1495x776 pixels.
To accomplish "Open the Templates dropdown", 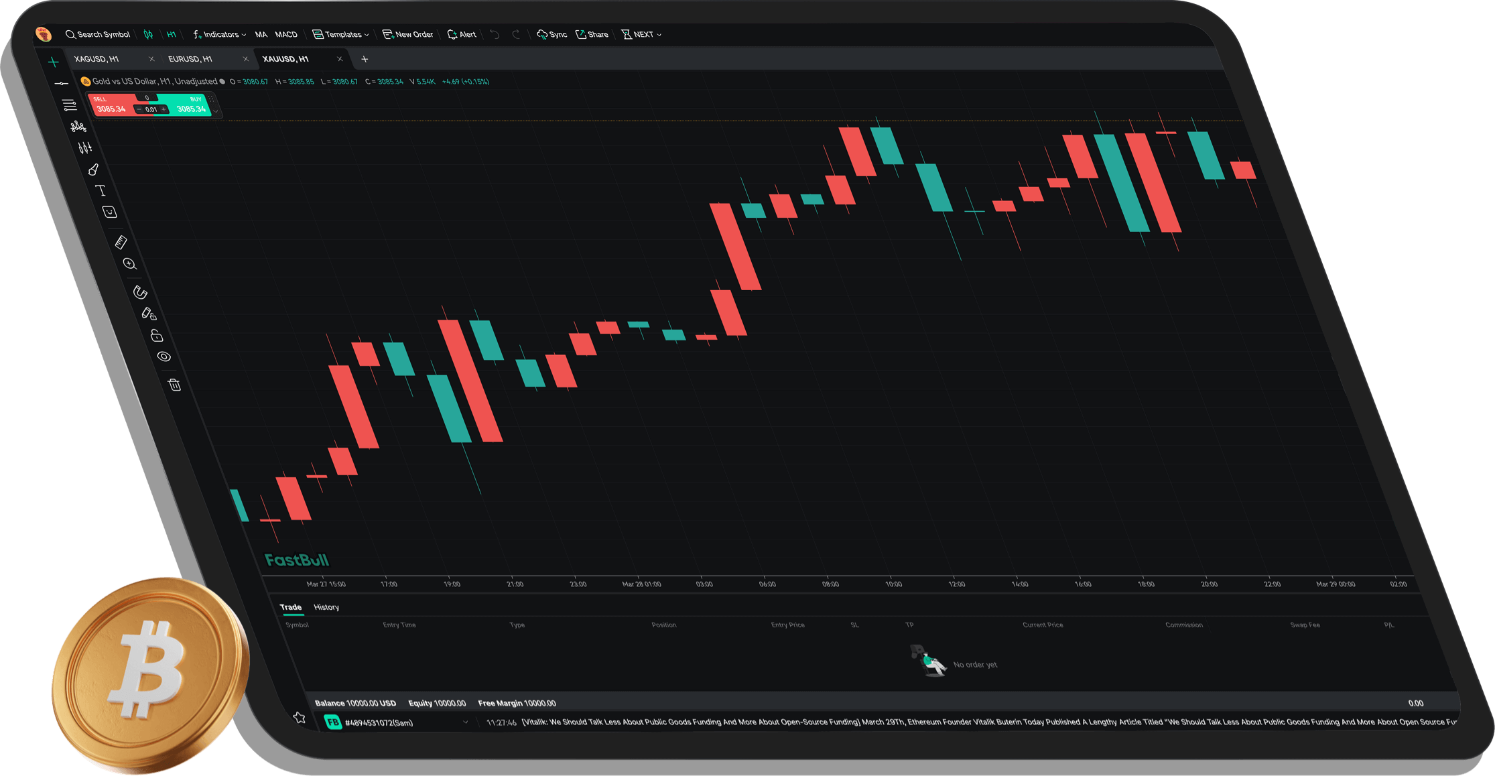I will click(341, 34).
